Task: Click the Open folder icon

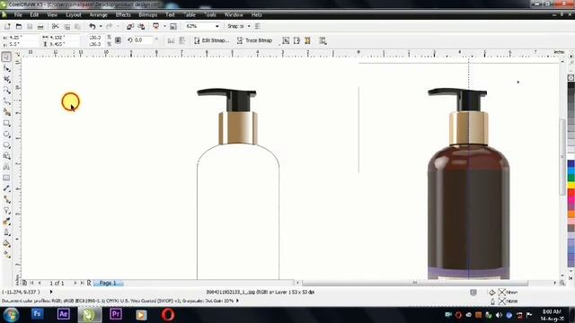Action: click(19, 26)
